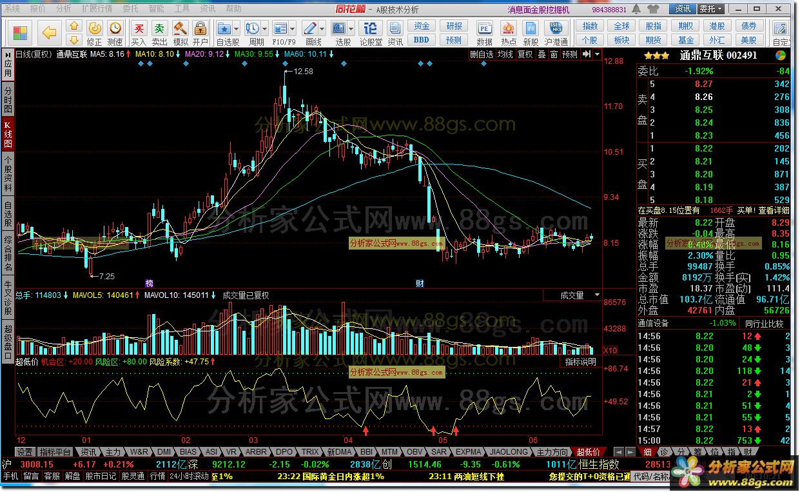
Task: Open the chart options dropdown arrow after 预测
Action: 598,55
